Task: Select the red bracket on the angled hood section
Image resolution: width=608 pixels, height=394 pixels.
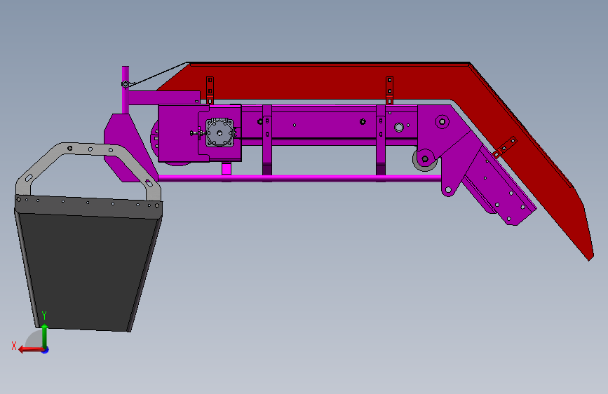Action: [504, 147]
